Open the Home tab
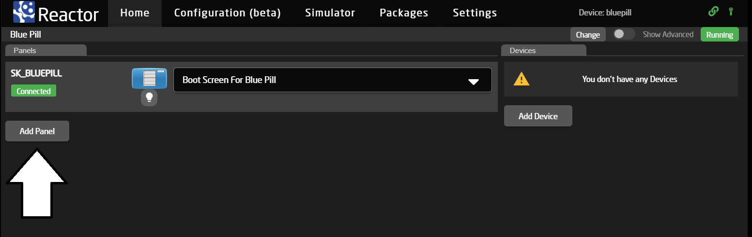752x237 pixels. (x=135, y=13)
